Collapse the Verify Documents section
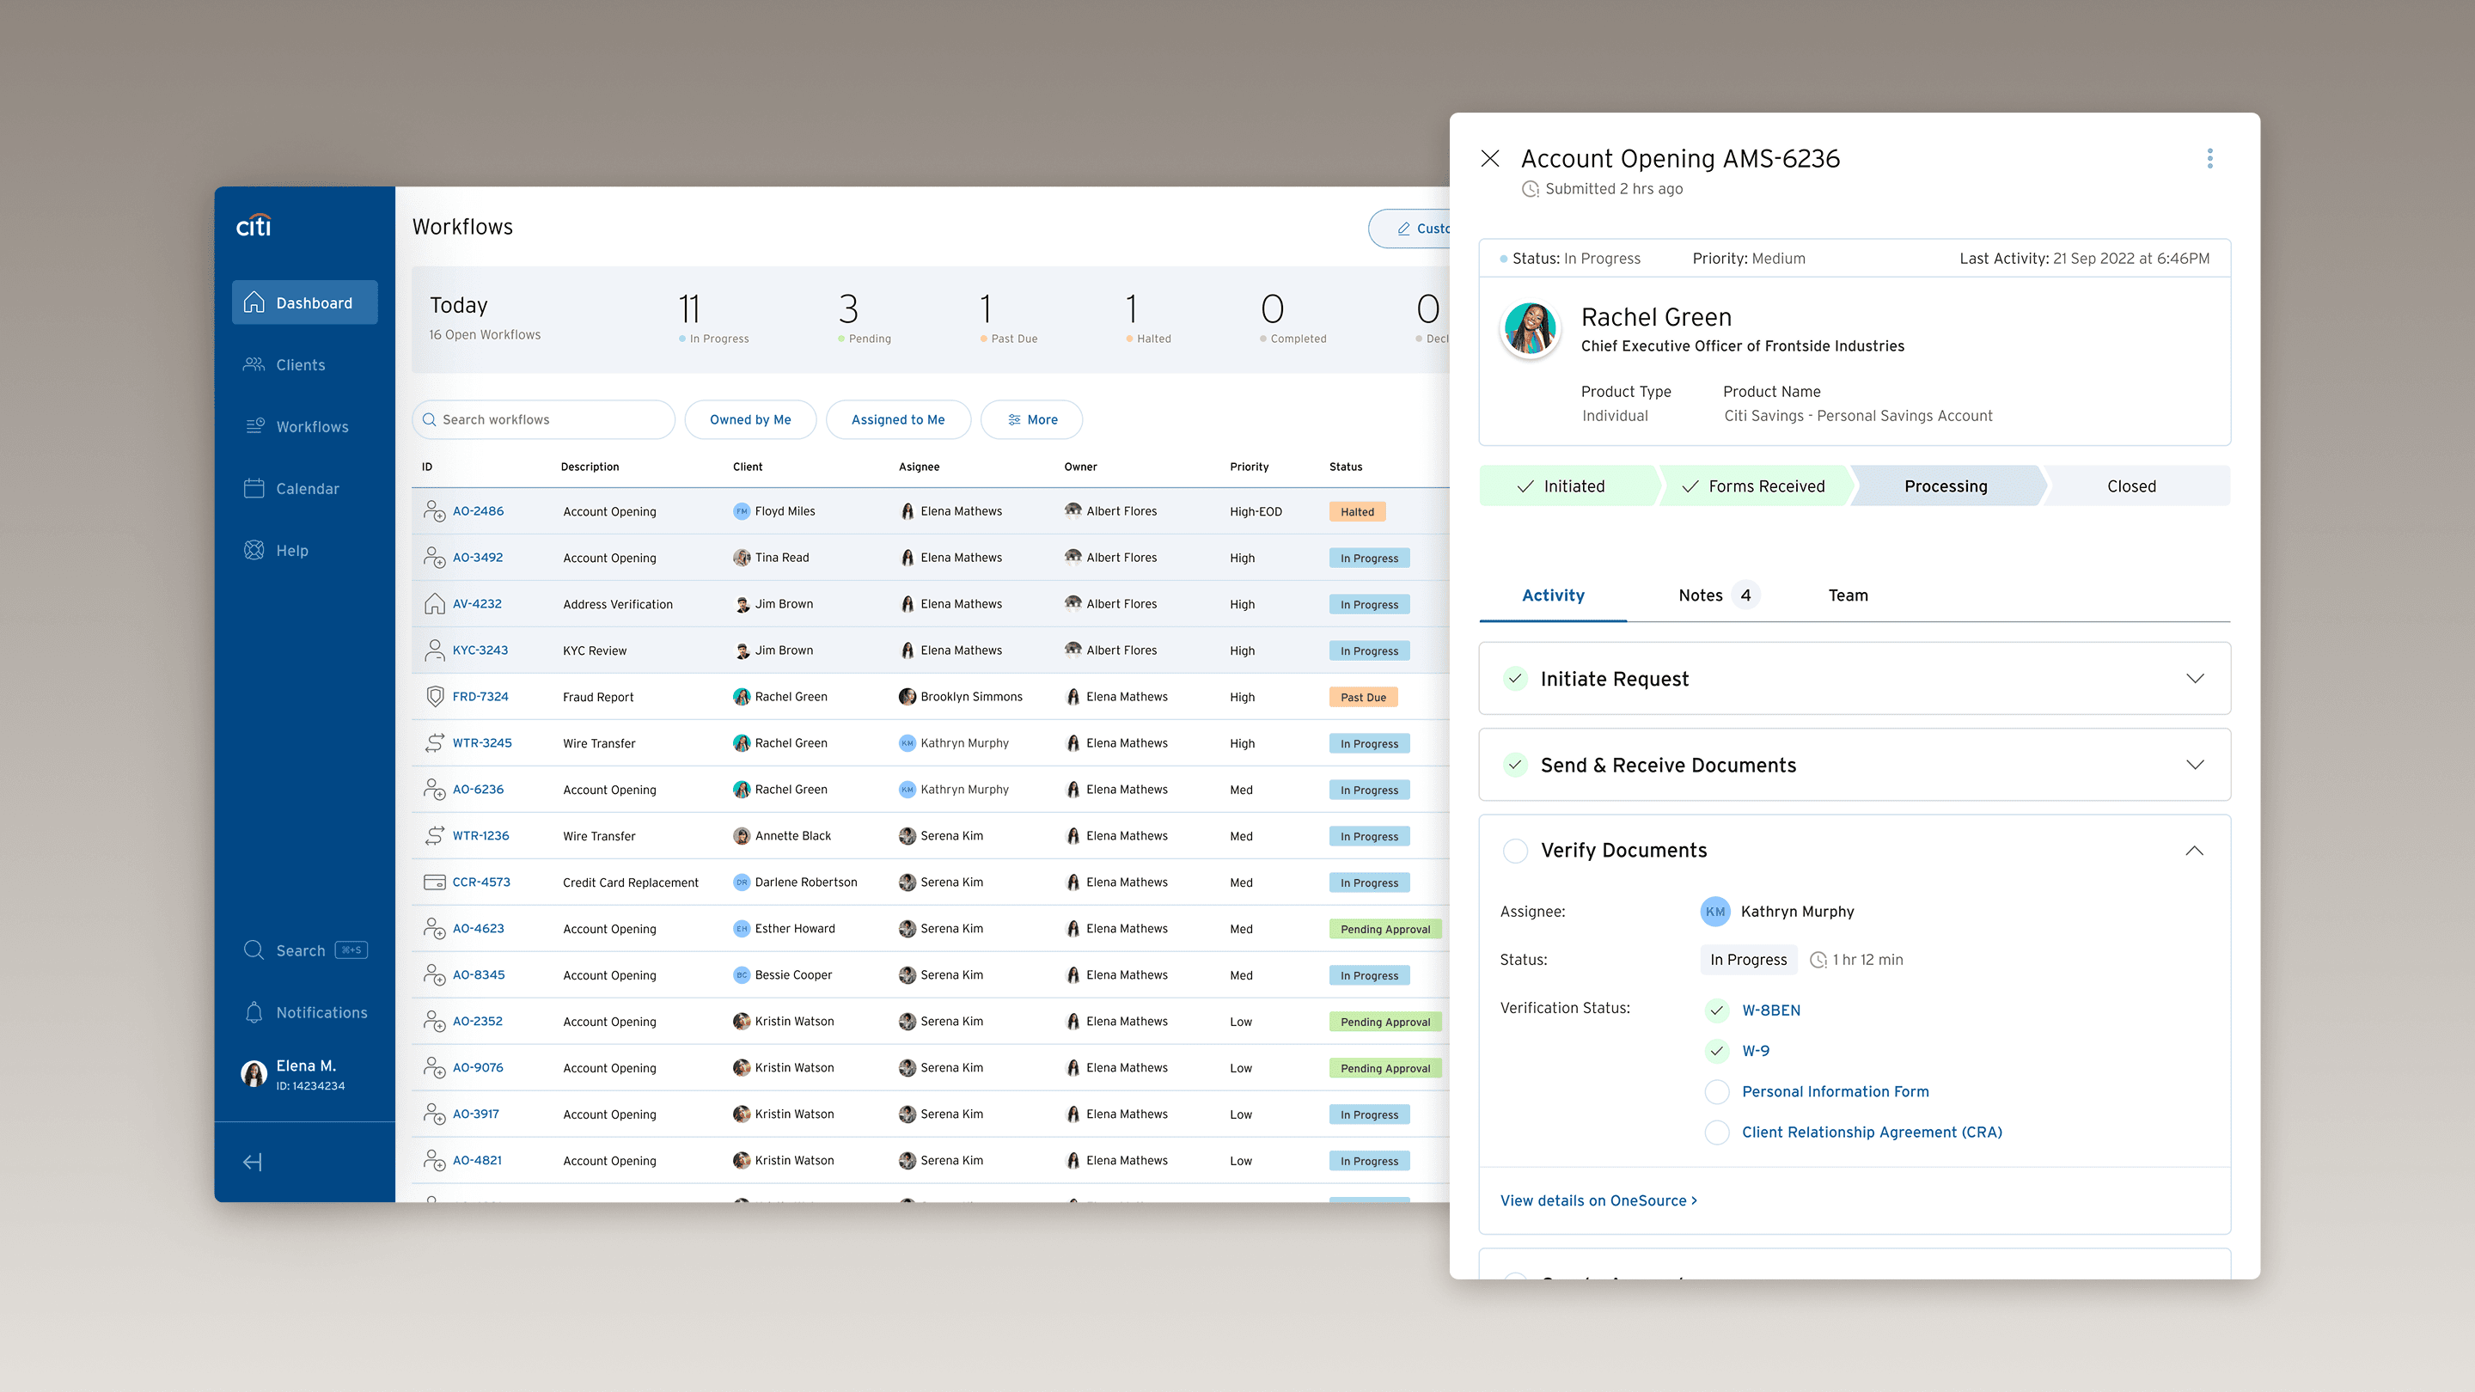 point(2195,852)
